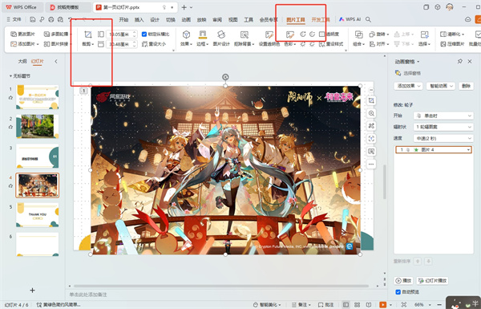Click the Slideshow Play (幻灯片播放) button

pos(433,280)
